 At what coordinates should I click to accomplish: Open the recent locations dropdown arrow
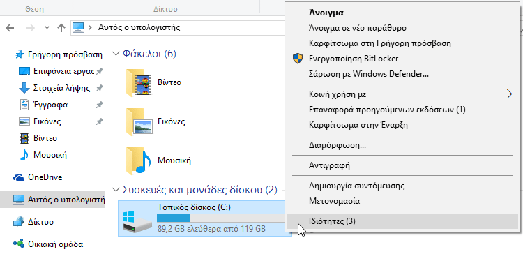coord(47,28)
